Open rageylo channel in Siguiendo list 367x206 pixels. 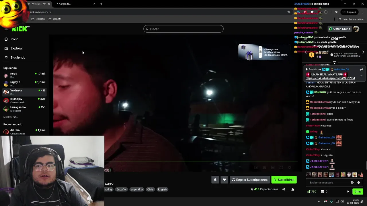(x=24, y=84)
